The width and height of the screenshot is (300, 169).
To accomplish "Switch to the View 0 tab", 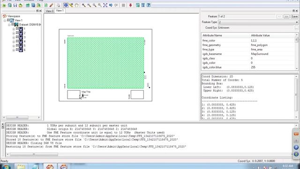I will click(x=49, y=11).
